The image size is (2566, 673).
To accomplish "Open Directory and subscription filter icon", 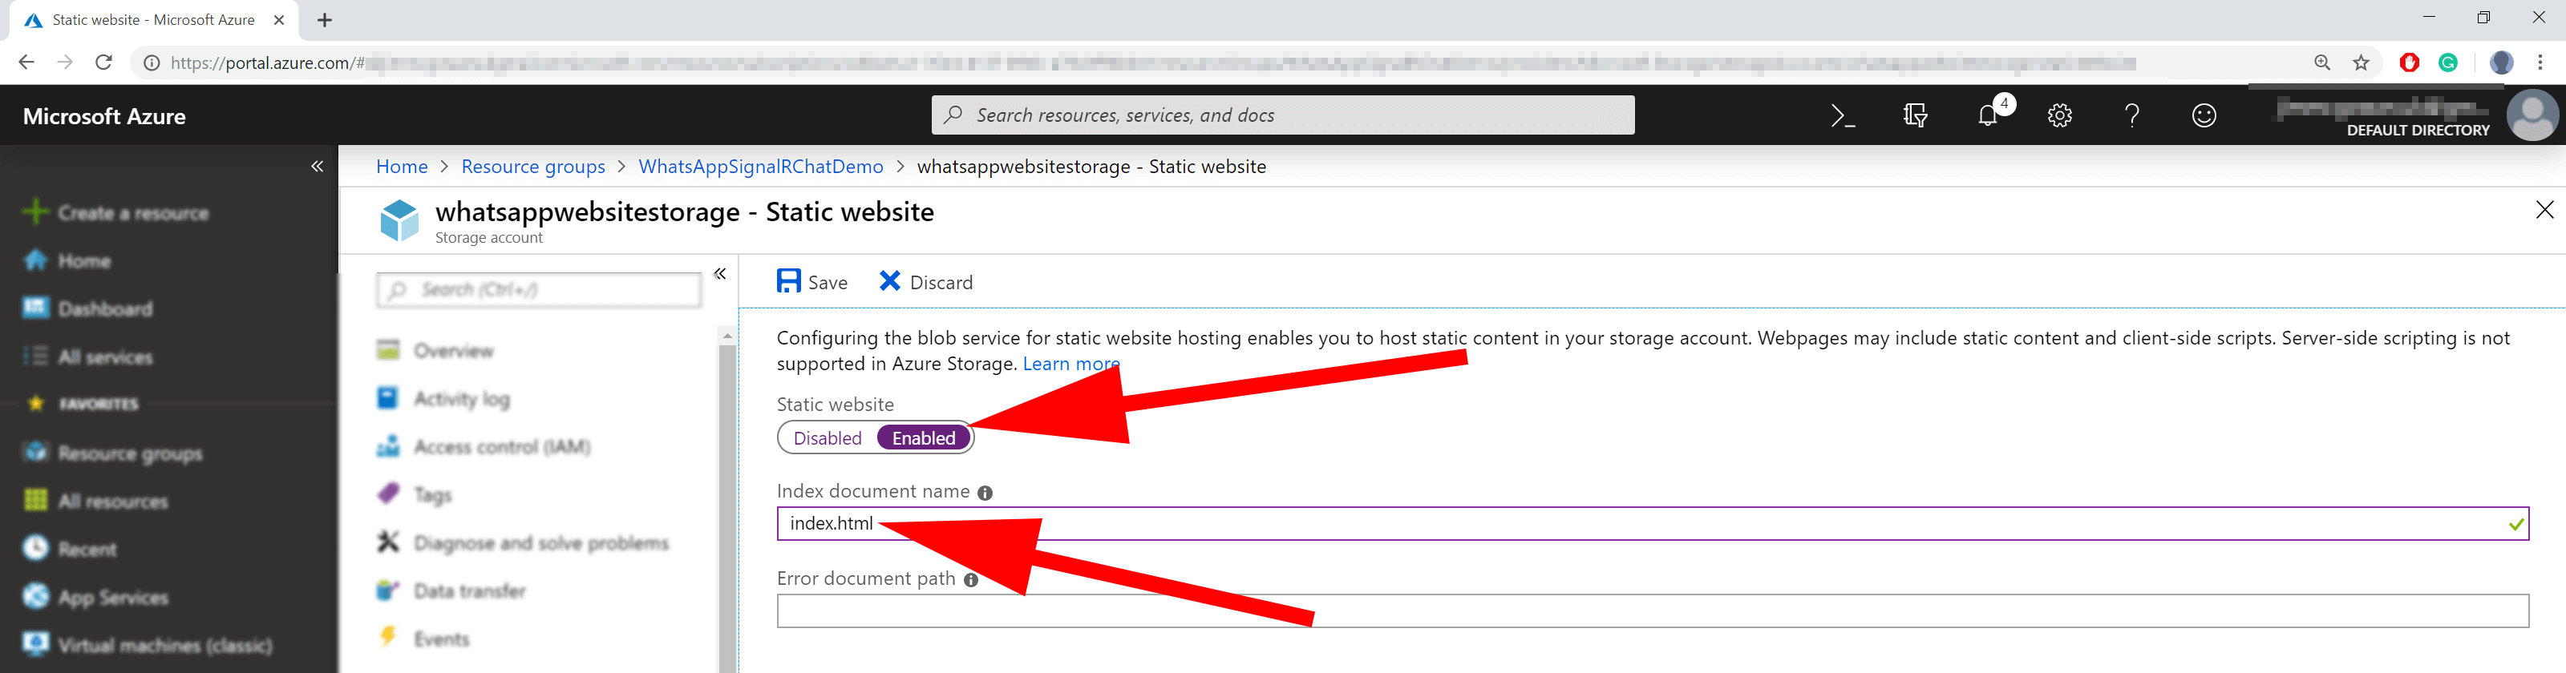I will 1915,115.
